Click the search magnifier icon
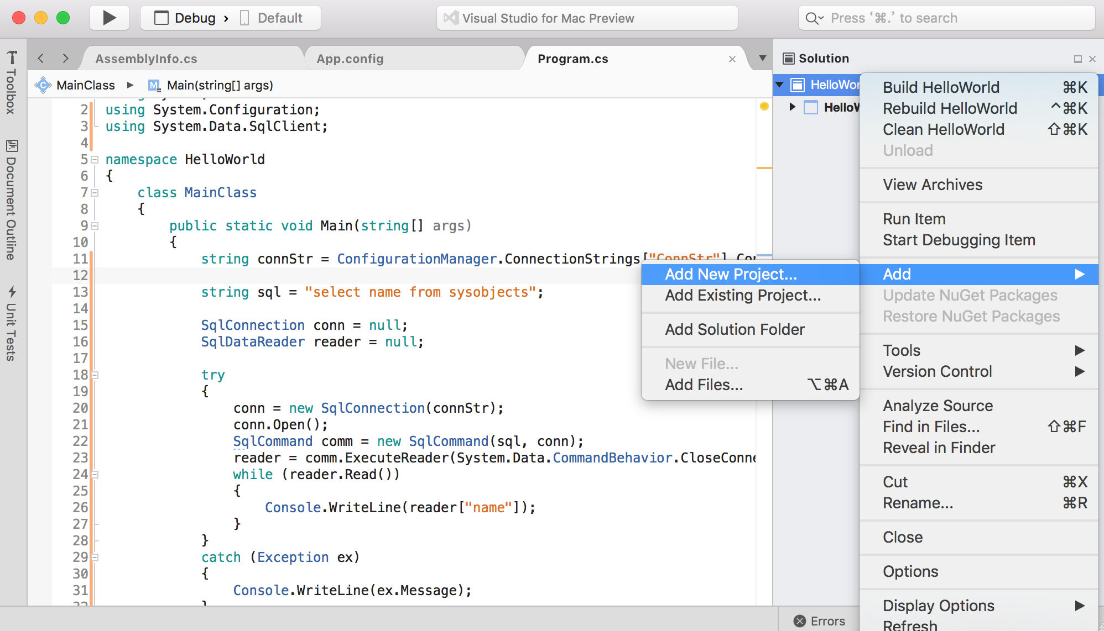This screenshot has width=1104, height=631. coord(814,18)
